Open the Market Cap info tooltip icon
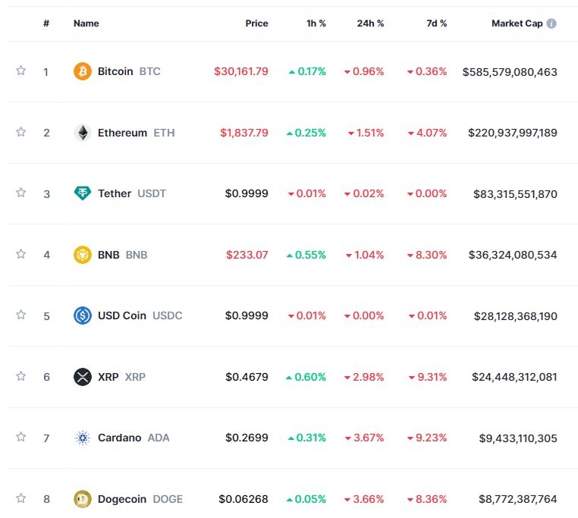Image resolution: width=578 pixels, height=518 pixels. pos(551,24)
